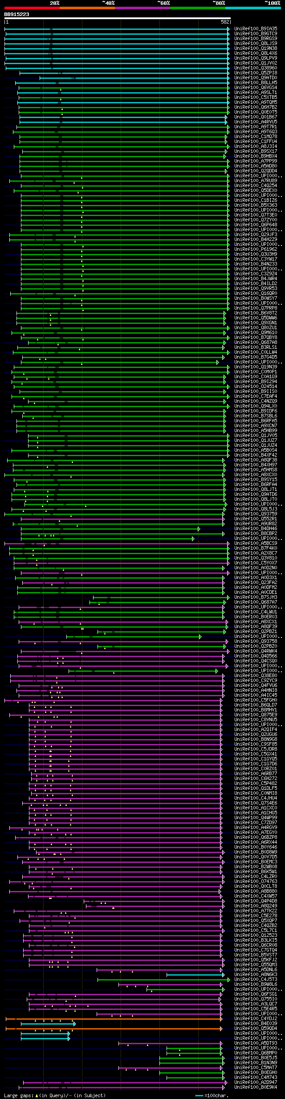Open hit UniRef100_B9GTC9
Image resolution: width=285 pixels, height=1099 pixels.
click(256, 34)
